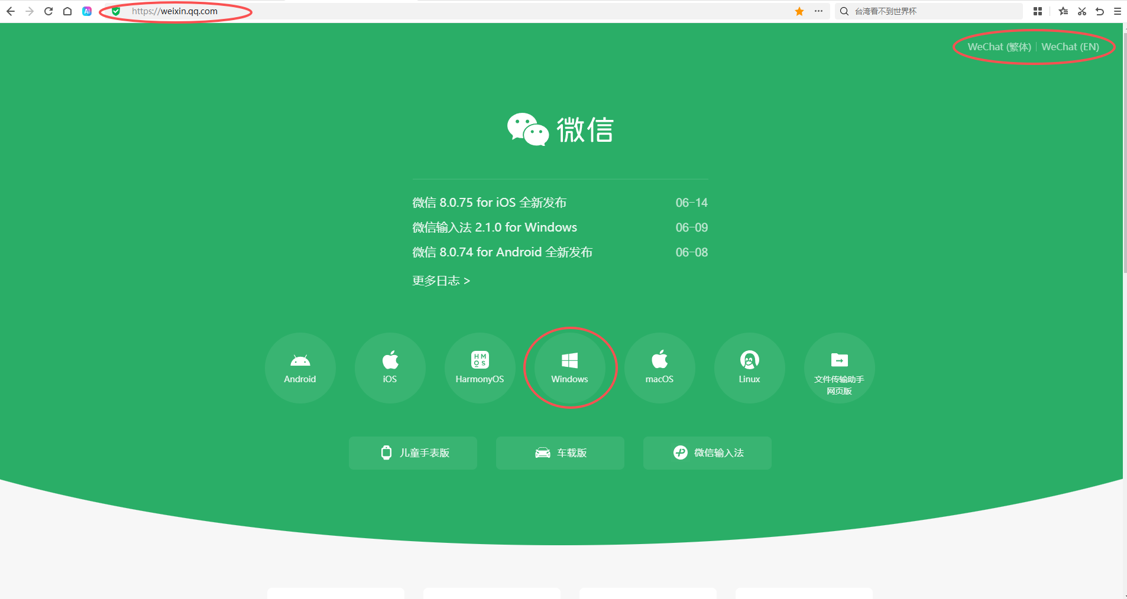Open the favorites list icon
1127x599 pixels.
pyautogui.click(x=1063, y=11)
